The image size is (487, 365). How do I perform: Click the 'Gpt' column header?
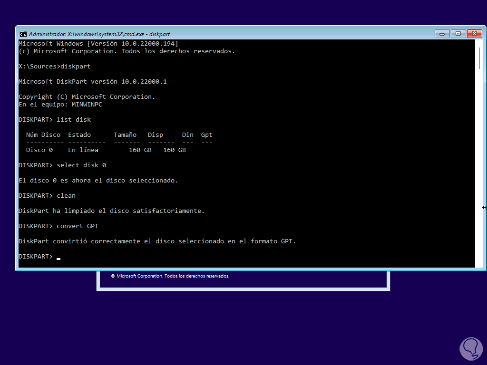coord(206,135)
